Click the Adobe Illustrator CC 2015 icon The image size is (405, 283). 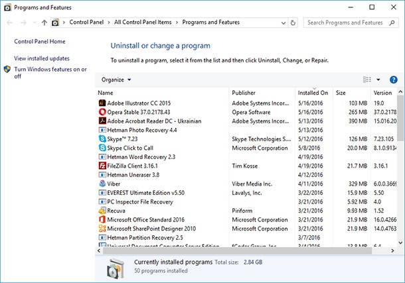click(102, 103)
